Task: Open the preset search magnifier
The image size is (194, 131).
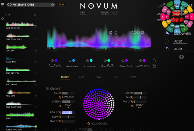Action: click(3, 19)
